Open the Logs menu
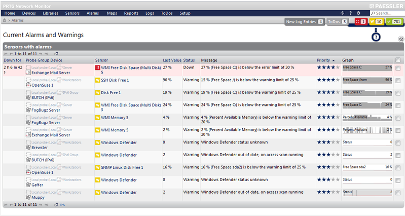Viewport: 405px width, 216px height. coord(150,13)
